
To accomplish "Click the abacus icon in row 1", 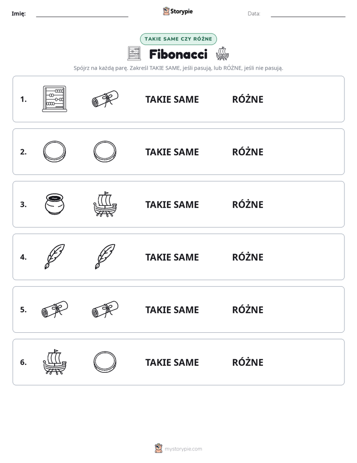I will pyautogui.click(x=54, y=99).
